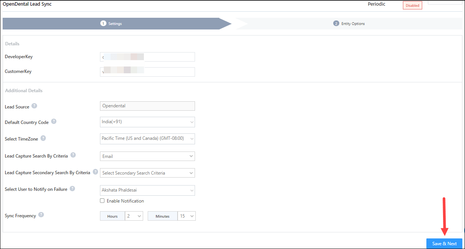This screenshot has height=249, width=465.
Task: Open the Email search criteria dropdown
Action: click(x=148, y=156)
